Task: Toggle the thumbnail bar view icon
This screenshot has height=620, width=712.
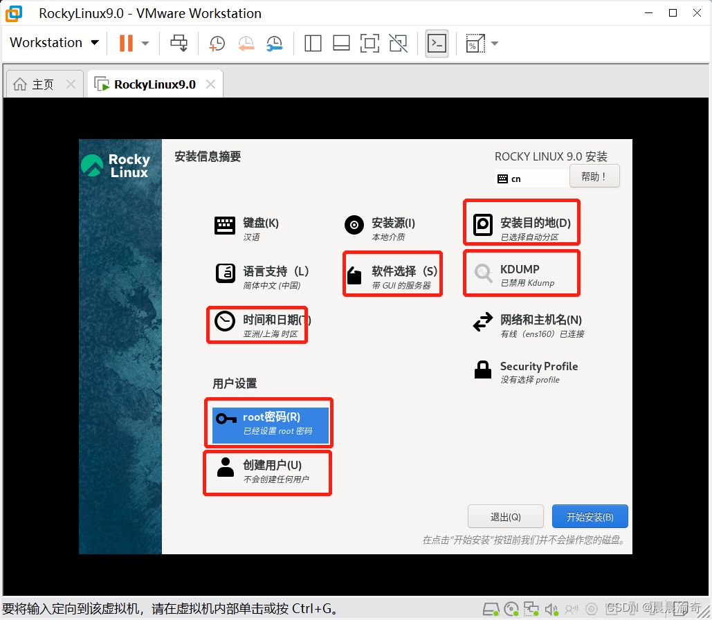Action: (x=341, y=44)
